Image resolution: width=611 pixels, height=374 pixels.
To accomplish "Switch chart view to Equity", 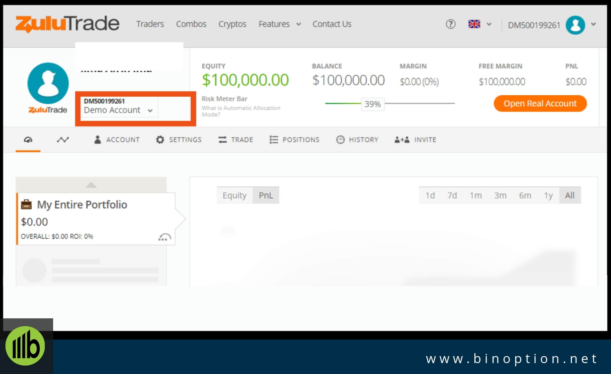I will coord(234,195).
